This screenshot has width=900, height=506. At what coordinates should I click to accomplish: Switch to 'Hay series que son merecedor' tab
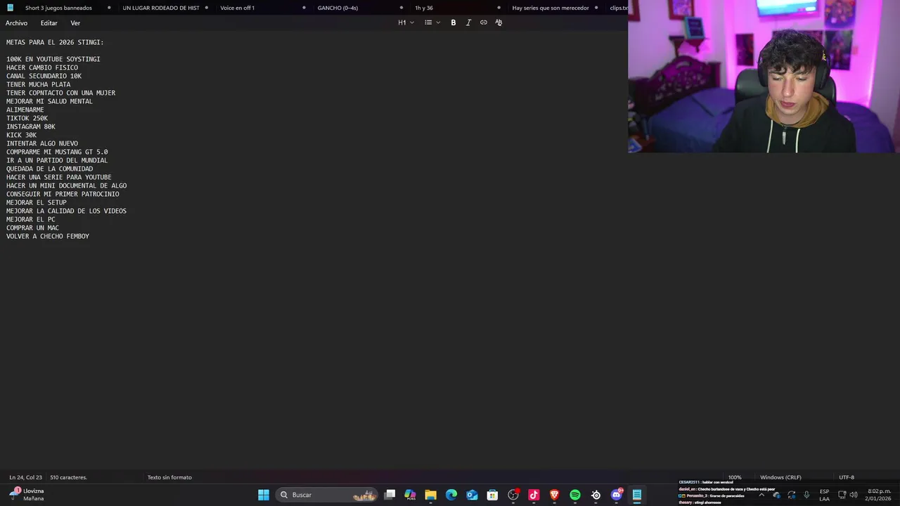pyautogui.click(x=551, y=8)
